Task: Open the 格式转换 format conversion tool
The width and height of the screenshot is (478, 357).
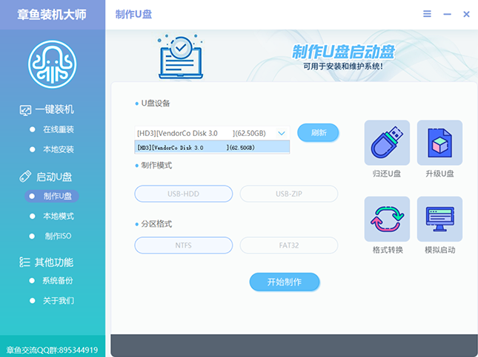Action: 386,219
